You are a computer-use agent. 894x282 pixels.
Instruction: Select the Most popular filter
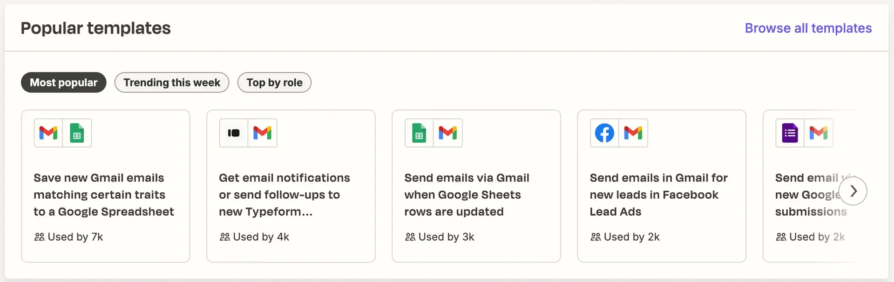click(64, 82)
